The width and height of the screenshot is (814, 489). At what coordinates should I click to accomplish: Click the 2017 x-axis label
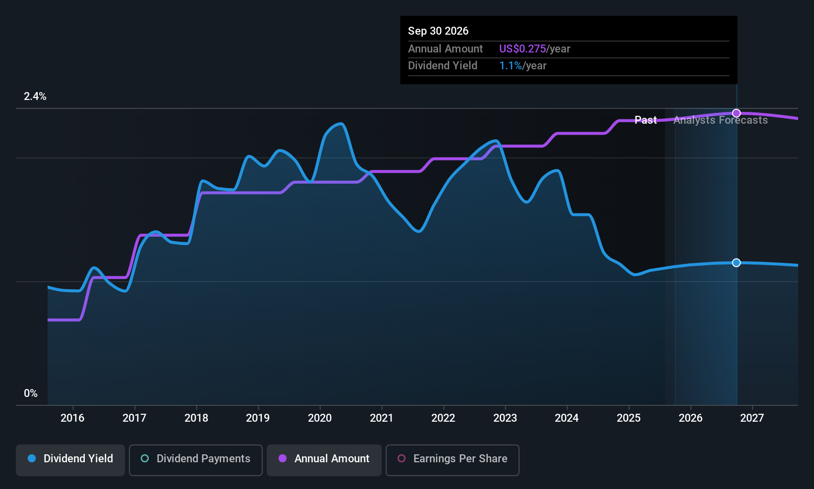(134, 418)
